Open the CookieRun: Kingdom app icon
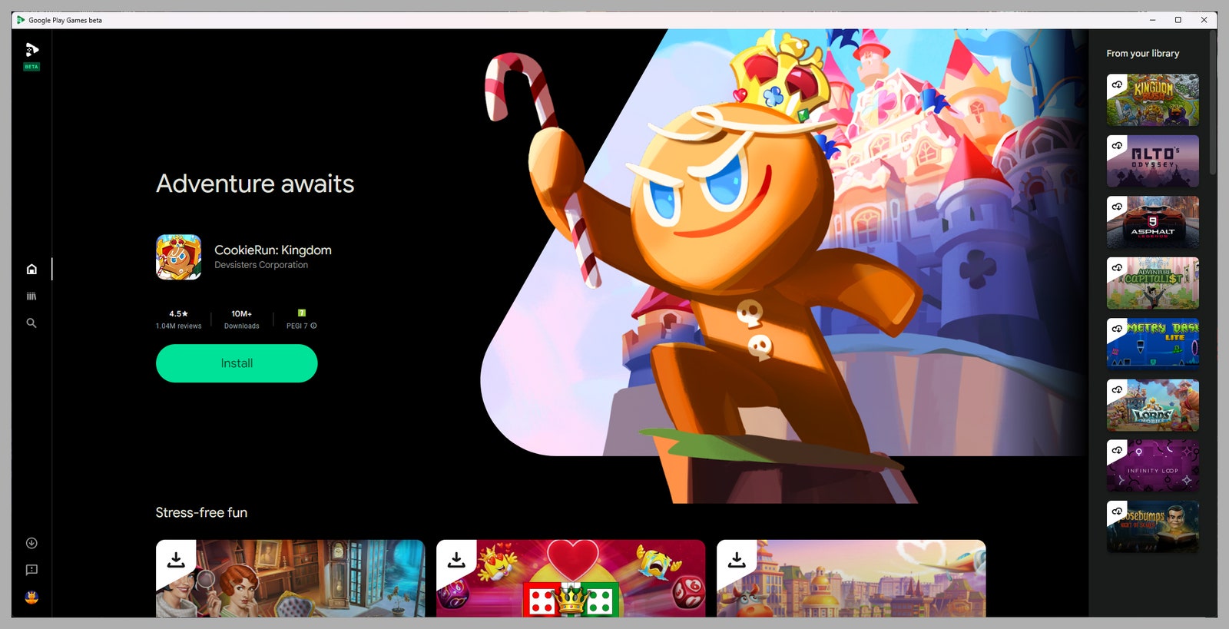 pos(179,257)
